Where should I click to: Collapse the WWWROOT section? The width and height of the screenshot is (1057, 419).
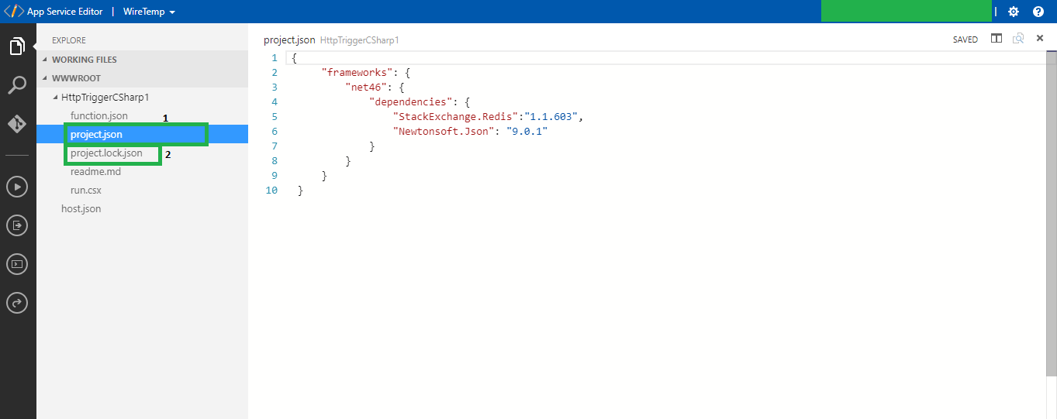[142, 78]
